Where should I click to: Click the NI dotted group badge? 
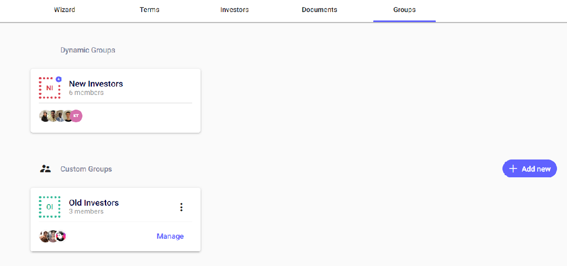click(x=49, y=88)
